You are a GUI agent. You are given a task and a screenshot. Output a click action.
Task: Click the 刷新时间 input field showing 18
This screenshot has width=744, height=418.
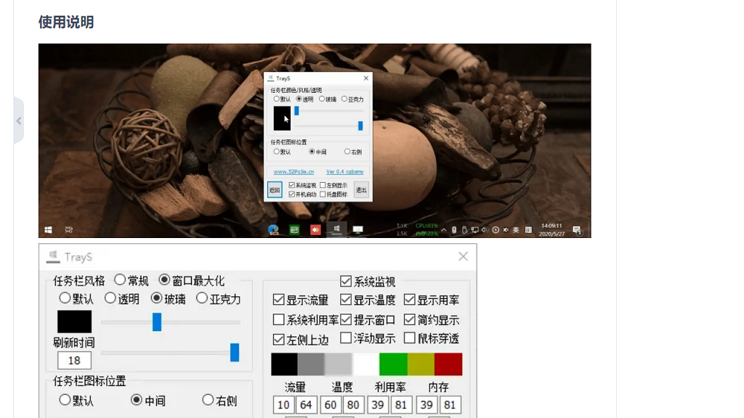pos(74,361)
